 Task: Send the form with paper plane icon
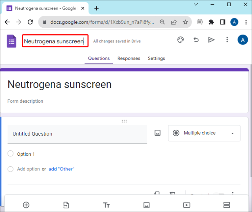click(x=211, y=40)
